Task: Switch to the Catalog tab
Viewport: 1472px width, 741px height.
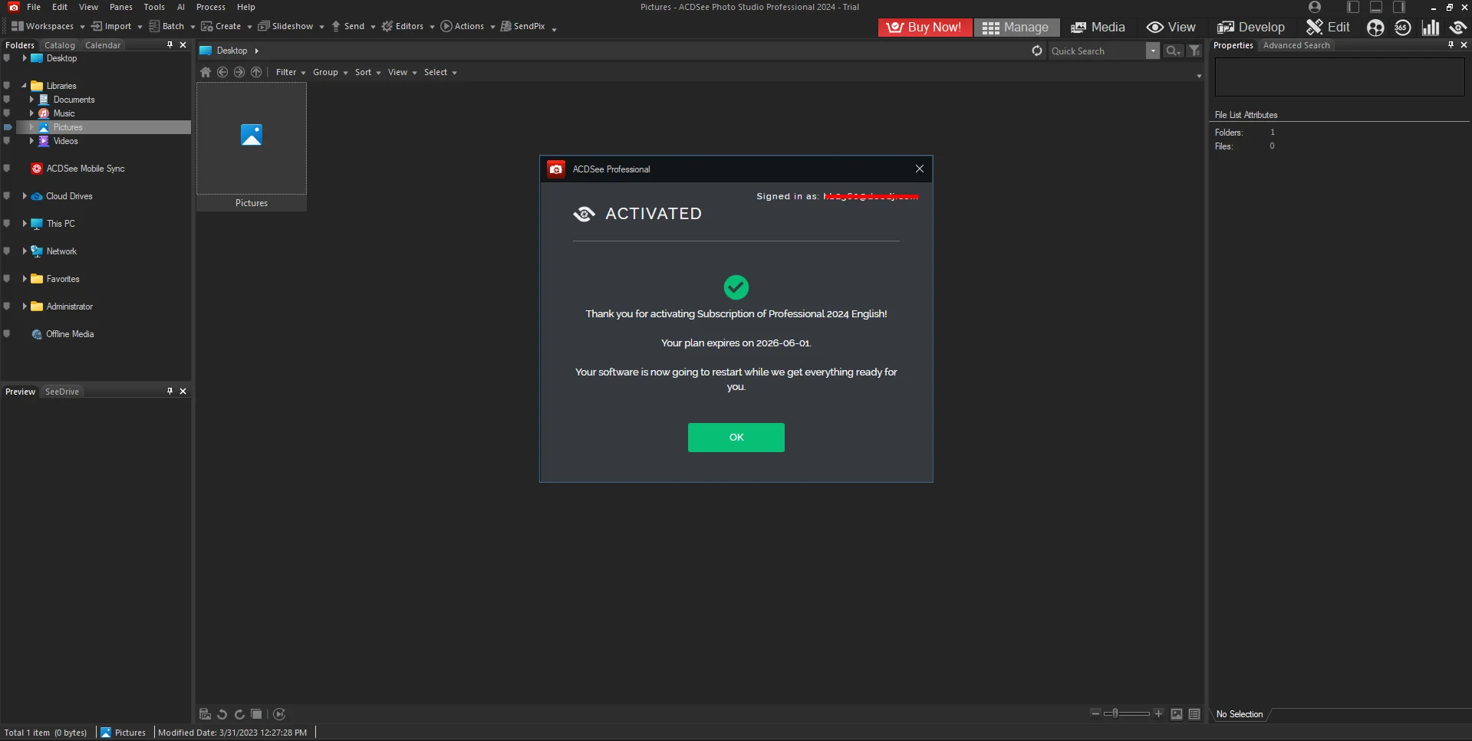Action: point(60,45)
